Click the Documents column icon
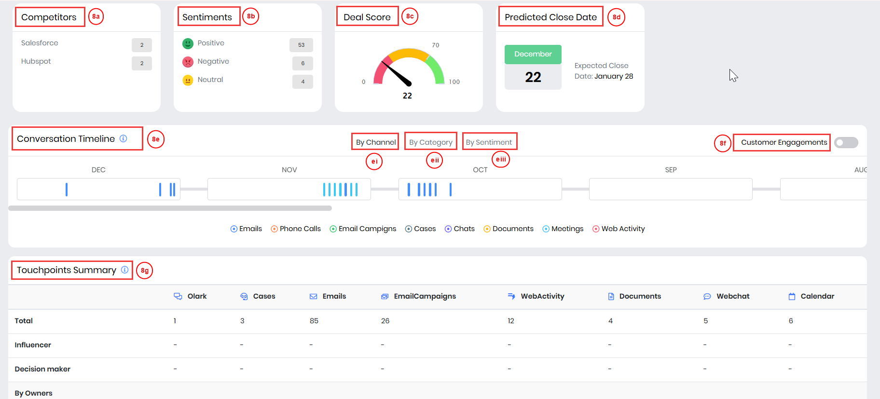This screenshot has width=880, height=399. coord(611,296)
